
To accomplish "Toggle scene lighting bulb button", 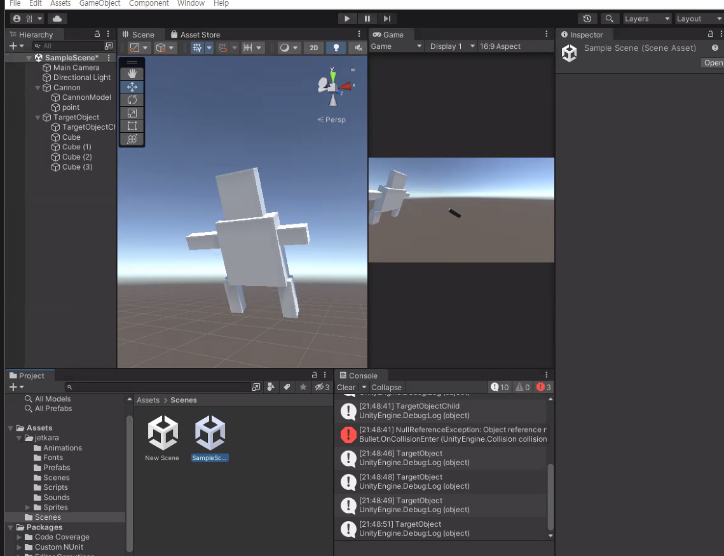I will click(x=336, y=48).
